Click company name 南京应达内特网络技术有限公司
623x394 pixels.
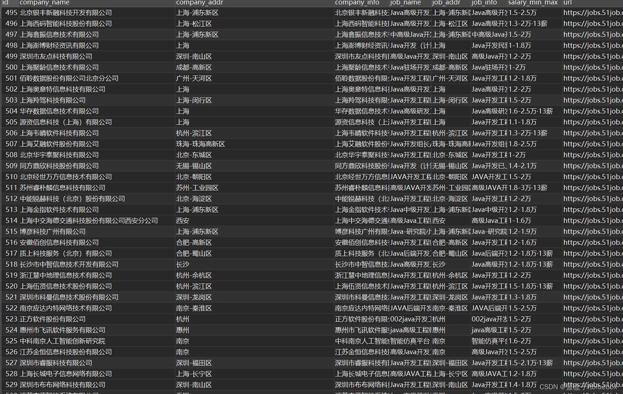[66, 308]
